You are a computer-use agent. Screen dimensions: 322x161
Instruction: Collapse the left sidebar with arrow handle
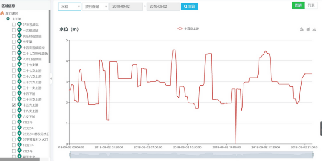[51, 78]
